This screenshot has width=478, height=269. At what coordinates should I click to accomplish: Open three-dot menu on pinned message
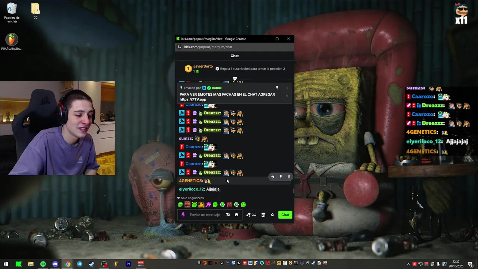(x=287, y=88)
